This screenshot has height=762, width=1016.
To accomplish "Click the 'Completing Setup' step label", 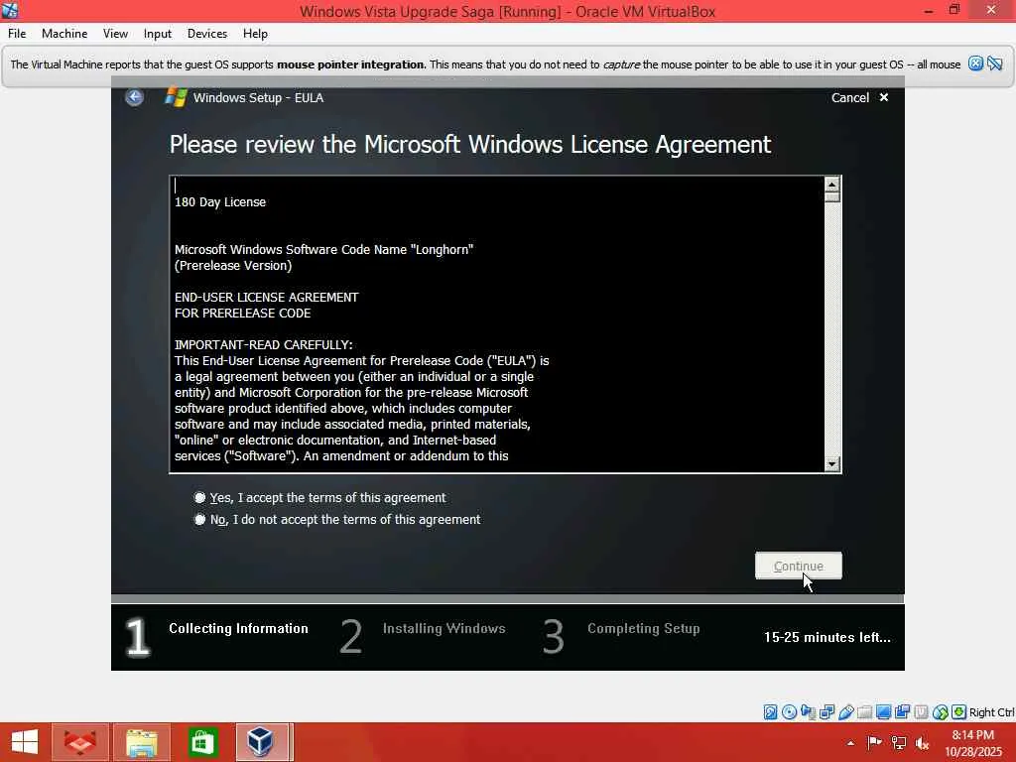I will (x=643, y=628).
